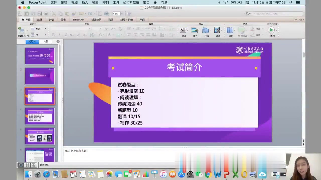The width and height of the screenshot is (321, 180).
Task: Click the text line 传统阅读 40
Action: [x=130, y=104]
